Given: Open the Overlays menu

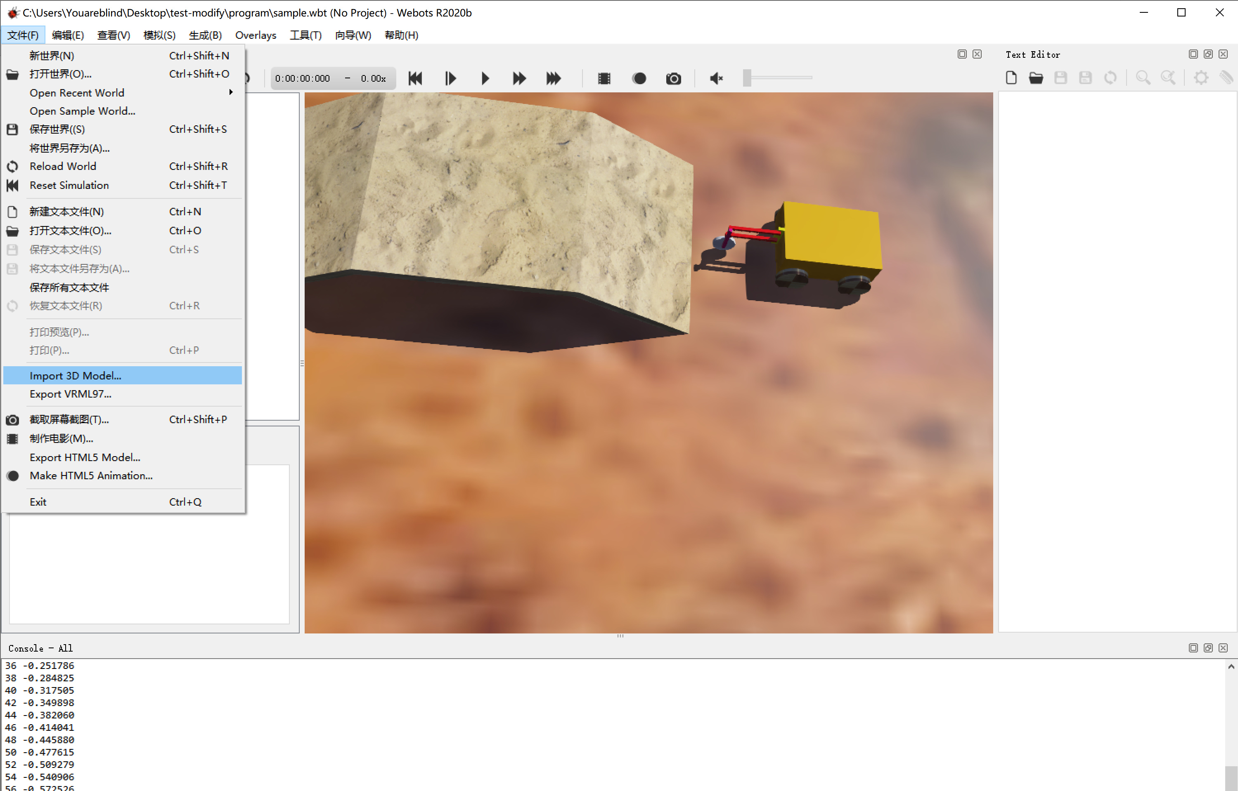Looking at the screenshot, I should point(256,35).
